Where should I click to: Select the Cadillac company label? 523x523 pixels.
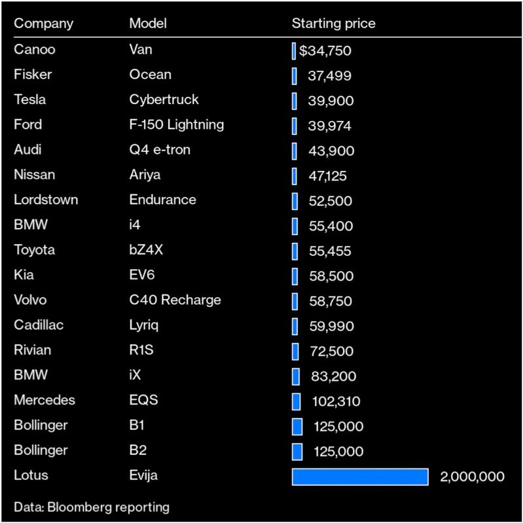(x=39, y=325)
